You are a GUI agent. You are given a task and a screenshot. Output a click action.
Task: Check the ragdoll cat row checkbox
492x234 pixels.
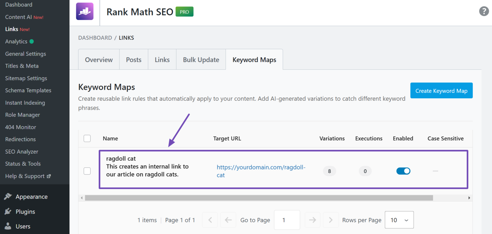tap(87, 171)
